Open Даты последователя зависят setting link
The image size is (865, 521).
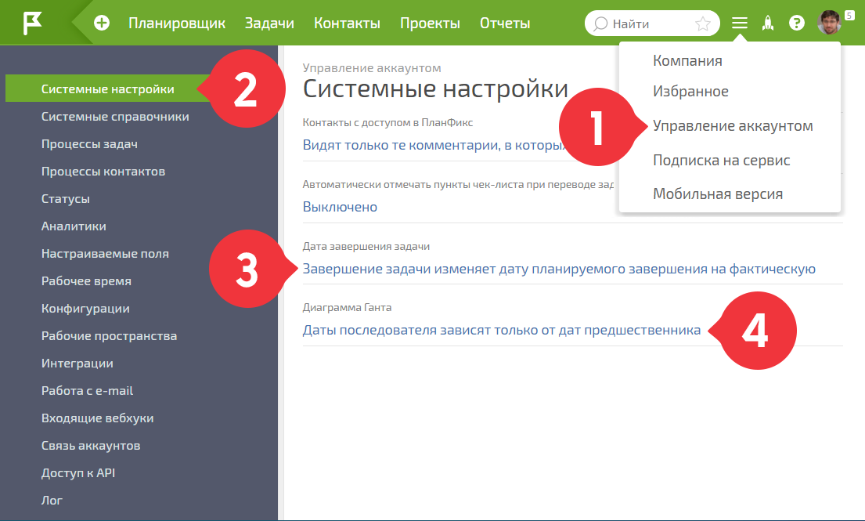501,331
